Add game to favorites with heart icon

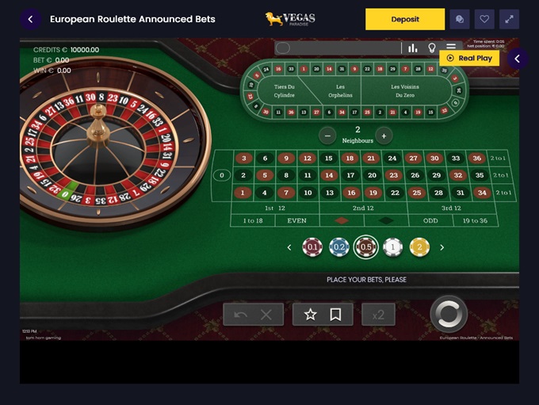click(484, 19)
